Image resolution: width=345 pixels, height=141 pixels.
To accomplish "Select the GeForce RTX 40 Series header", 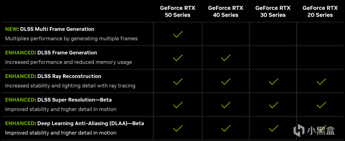I will click(x=225, y=12).
